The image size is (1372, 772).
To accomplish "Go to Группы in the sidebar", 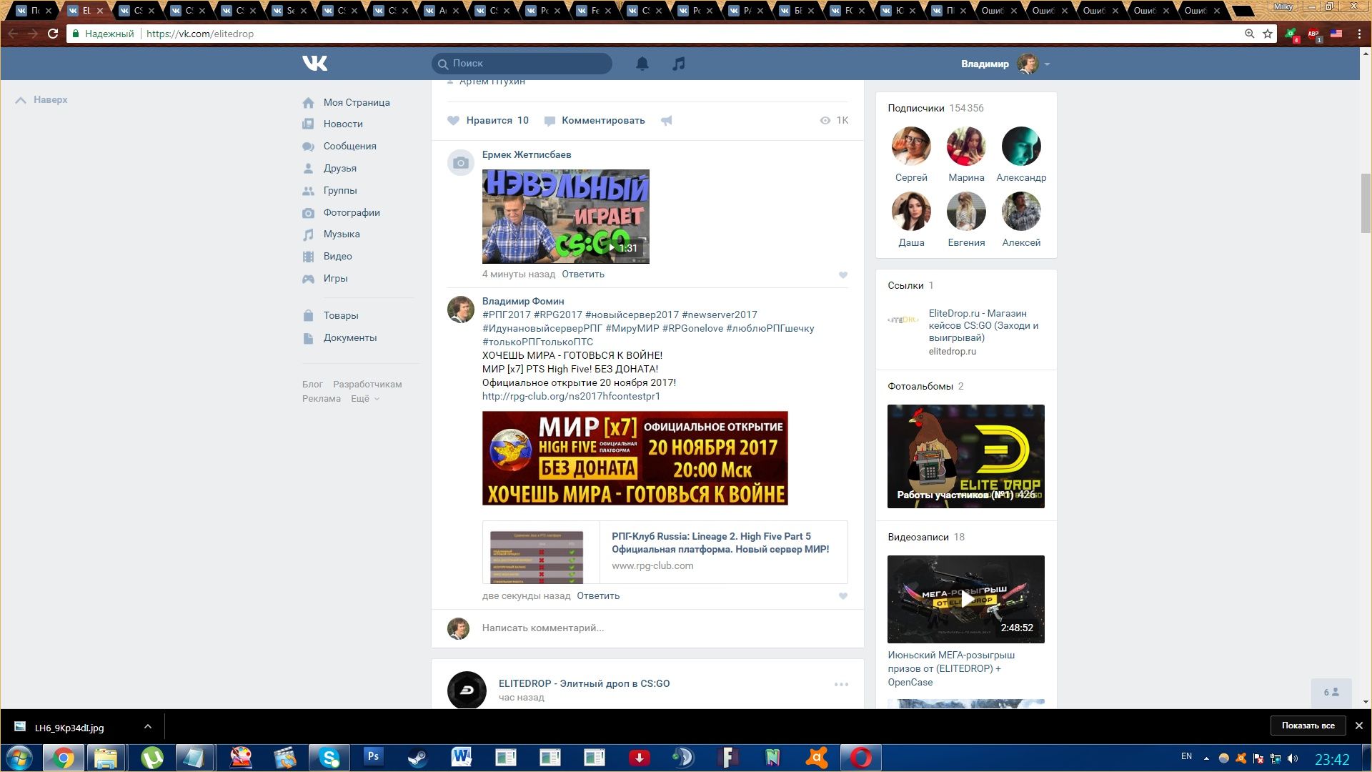I will point(339,190).
